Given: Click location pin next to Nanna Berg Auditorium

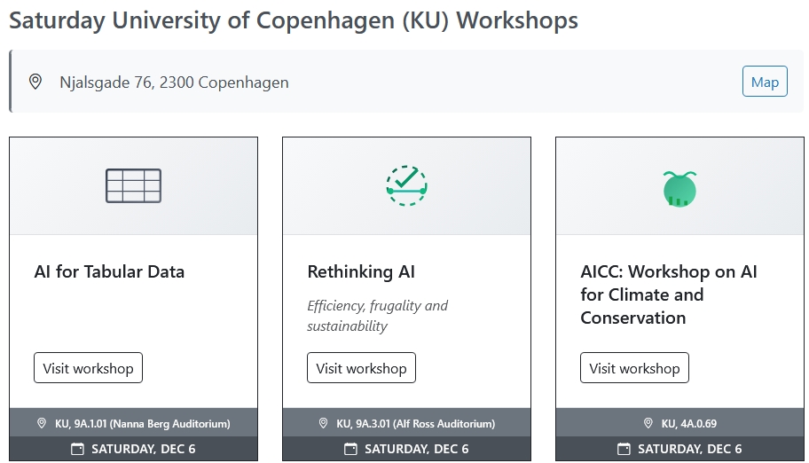Looking at the screenshot, I should coord(42,423).
